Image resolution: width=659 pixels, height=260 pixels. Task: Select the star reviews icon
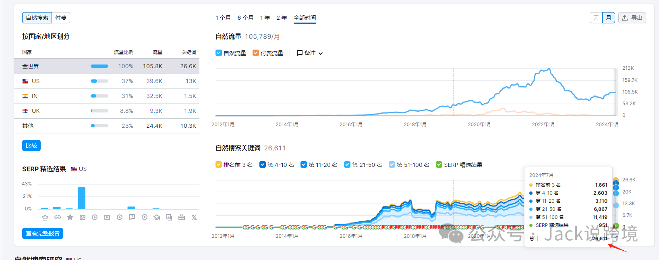coord(70,217)
